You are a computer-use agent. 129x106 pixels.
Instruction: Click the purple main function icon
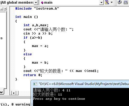(x=42, y=3)
